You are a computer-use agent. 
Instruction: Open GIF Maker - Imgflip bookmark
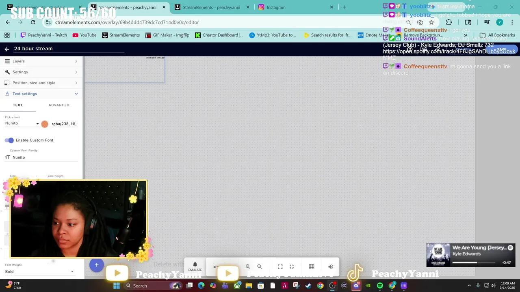click(167, 35)
